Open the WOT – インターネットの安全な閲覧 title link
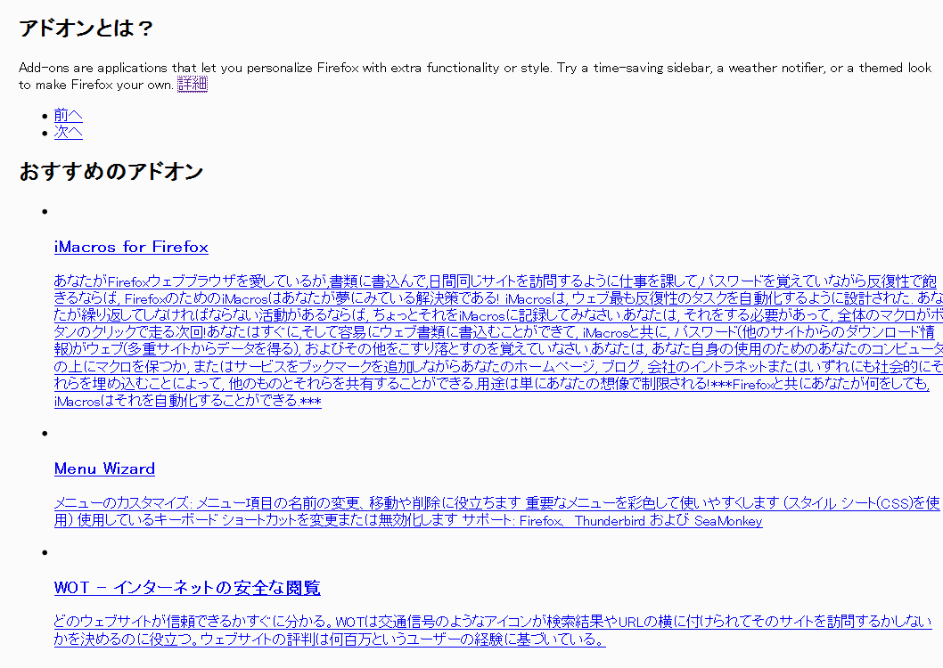 187,588
